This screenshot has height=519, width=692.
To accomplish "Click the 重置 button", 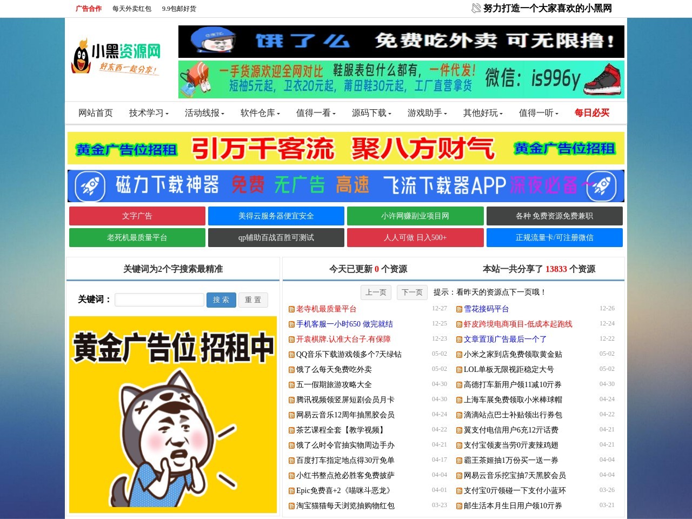I will click(x=253, y=300).
